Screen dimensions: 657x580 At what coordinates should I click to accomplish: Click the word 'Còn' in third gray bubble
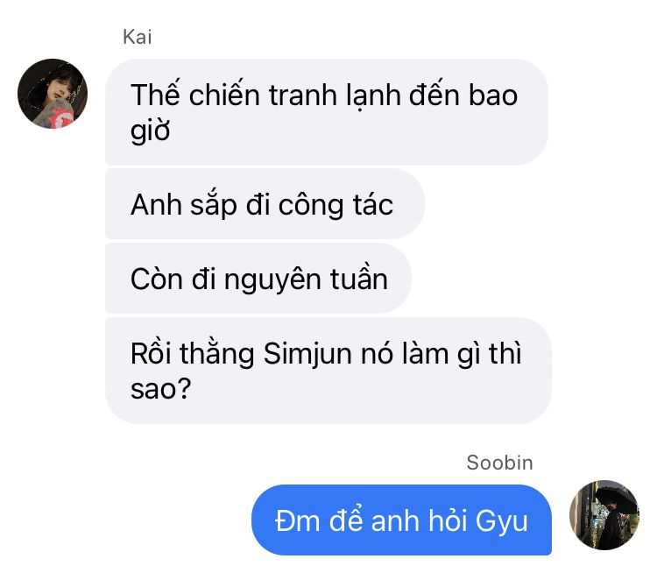click(156, 279)
